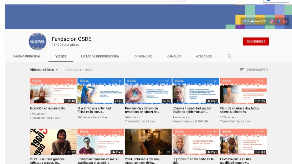
Task: Click the sort lines icon beside Ordenar por
Action: click(x=242, y=70)
